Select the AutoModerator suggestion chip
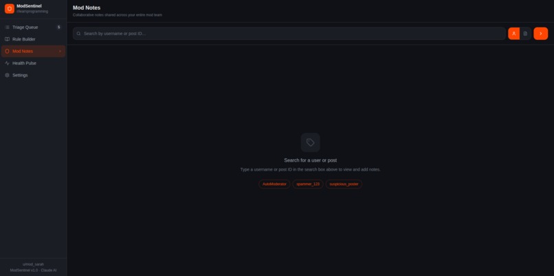Image resolution: width=554 pixels, height=276 pixels. coord(274,184)
